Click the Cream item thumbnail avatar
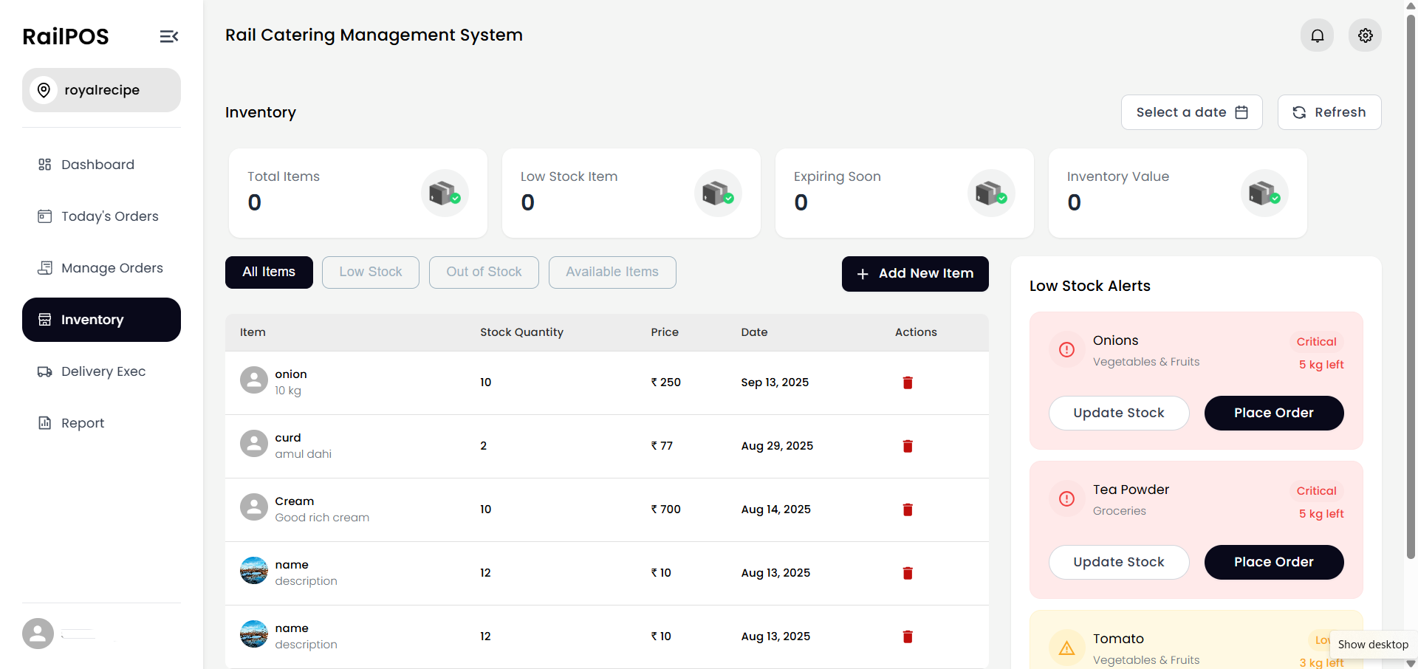 point(253,507)
